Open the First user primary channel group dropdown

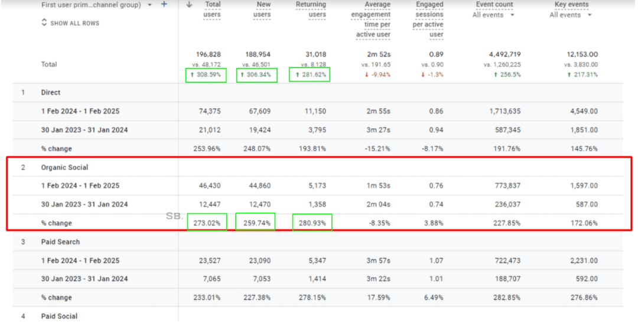tap(149, 5)
